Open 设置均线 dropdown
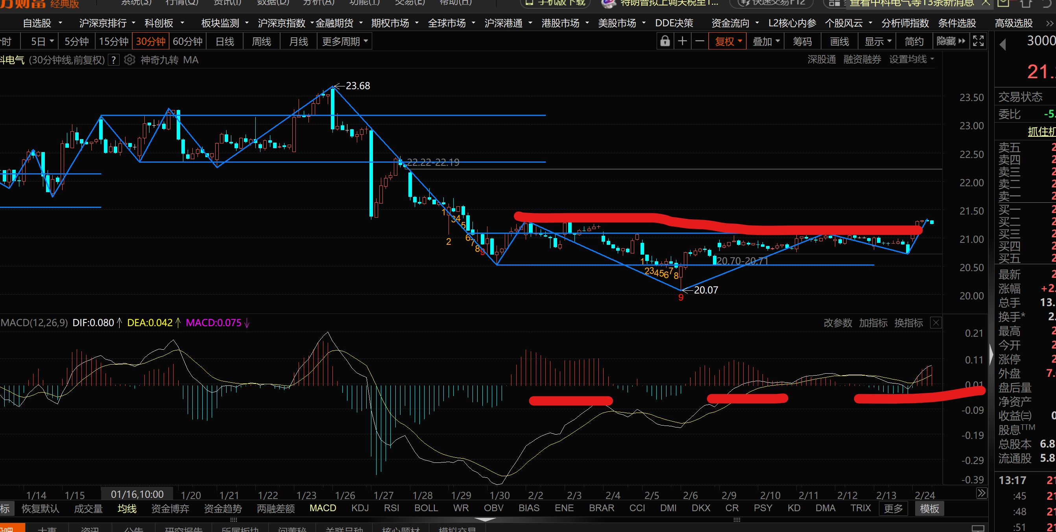 911,59
